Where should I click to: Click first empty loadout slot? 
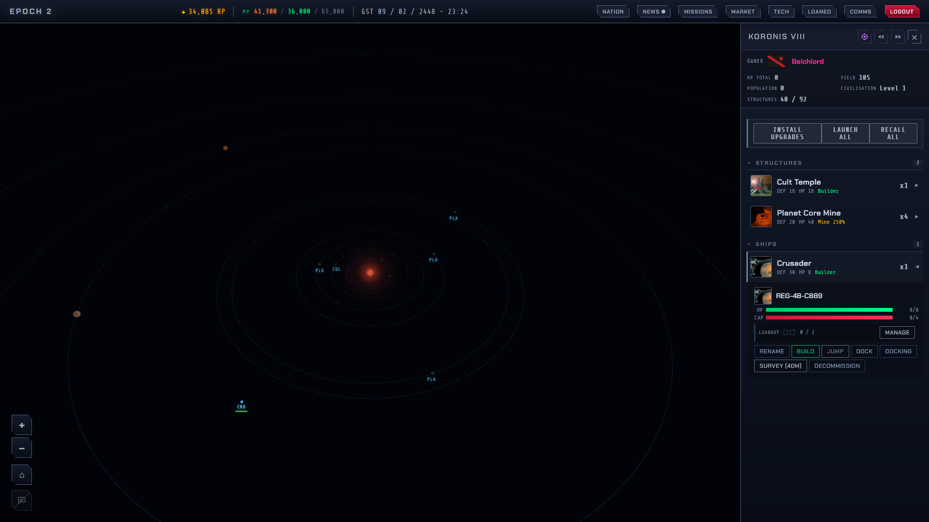(786, 333)
